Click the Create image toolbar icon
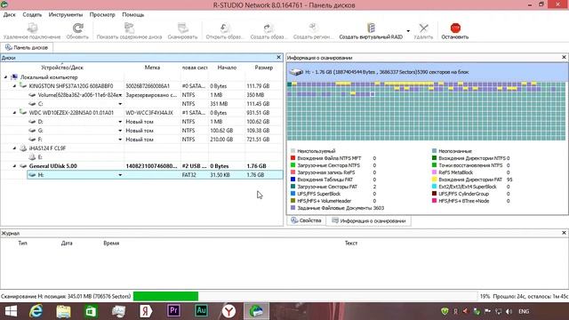 268,28
